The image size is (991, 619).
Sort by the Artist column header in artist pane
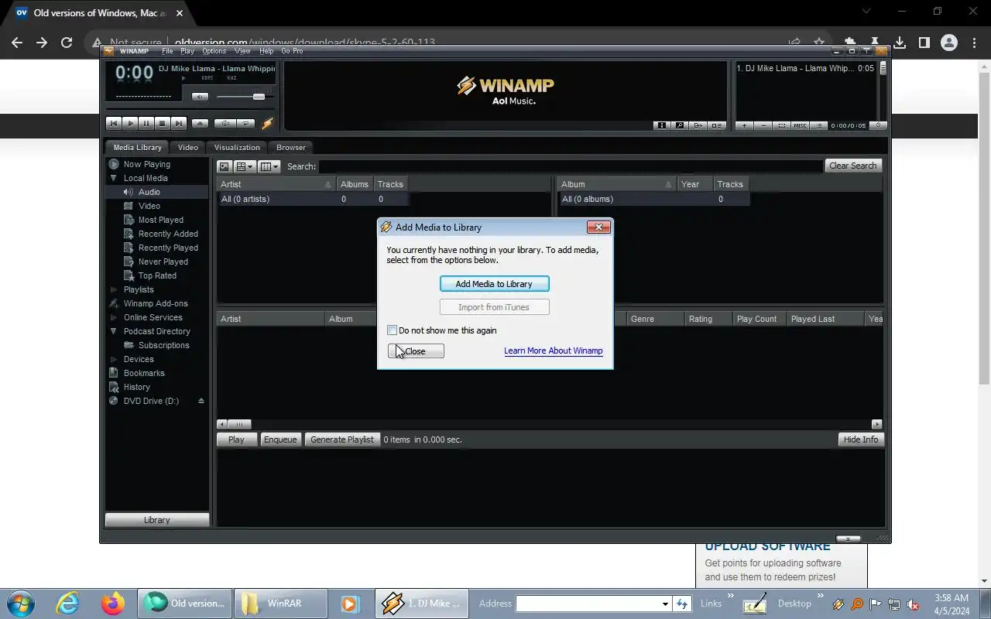(x=276, y=184)
